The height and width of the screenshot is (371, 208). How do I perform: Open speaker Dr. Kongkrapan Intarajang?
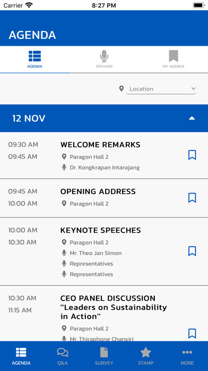[105, 167]
